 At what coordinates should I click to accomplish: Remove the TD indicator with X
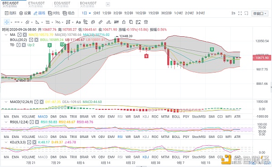point(24,45)
